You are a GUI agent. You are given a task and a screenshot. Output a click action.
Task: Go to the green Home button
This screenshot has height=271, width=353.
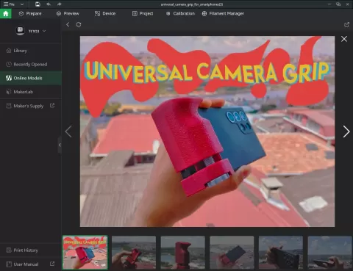click(6, 13)
